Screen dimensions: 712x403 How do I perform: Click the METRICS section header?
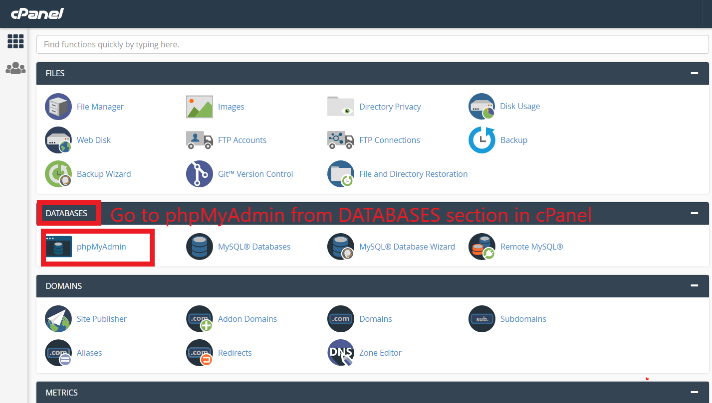373,393
